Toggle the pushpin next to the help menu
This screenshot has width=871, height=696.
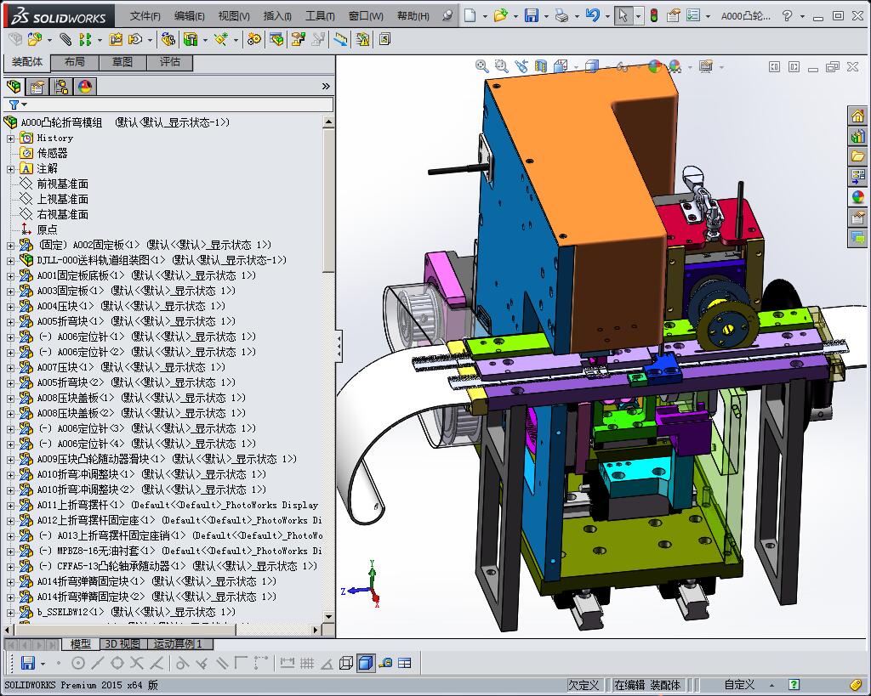coord(447,16)
